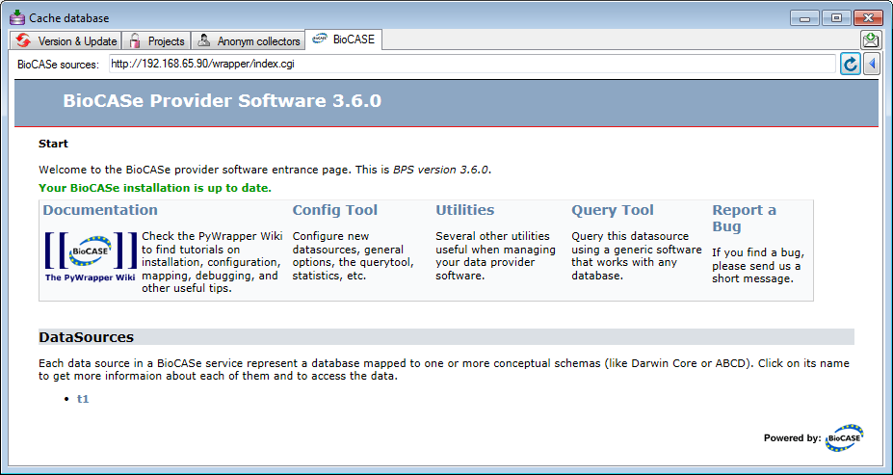Click the Projects padlock icon
The height and width of the screenshot is (475, 893).
[135, 41]
